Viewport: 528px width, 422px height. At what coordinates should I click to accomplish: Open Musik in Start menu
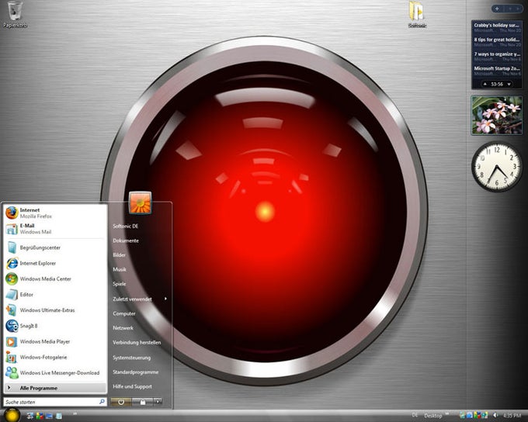coord(120,269)
